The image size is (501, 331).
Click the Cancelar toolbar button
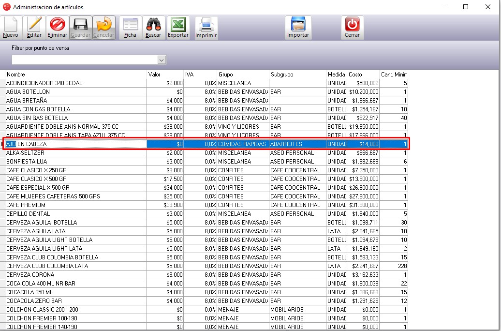pos(103,28)
